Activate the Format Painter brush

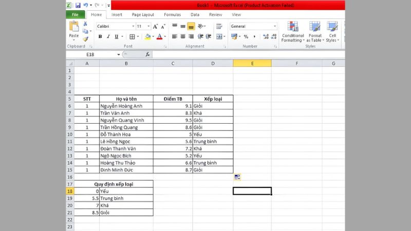click(x=85, y=39)
